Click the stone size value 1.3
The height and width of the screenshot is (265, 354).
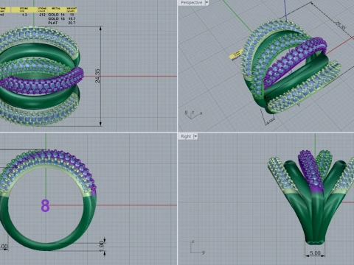pyautogui.click(x=24, y=15)
